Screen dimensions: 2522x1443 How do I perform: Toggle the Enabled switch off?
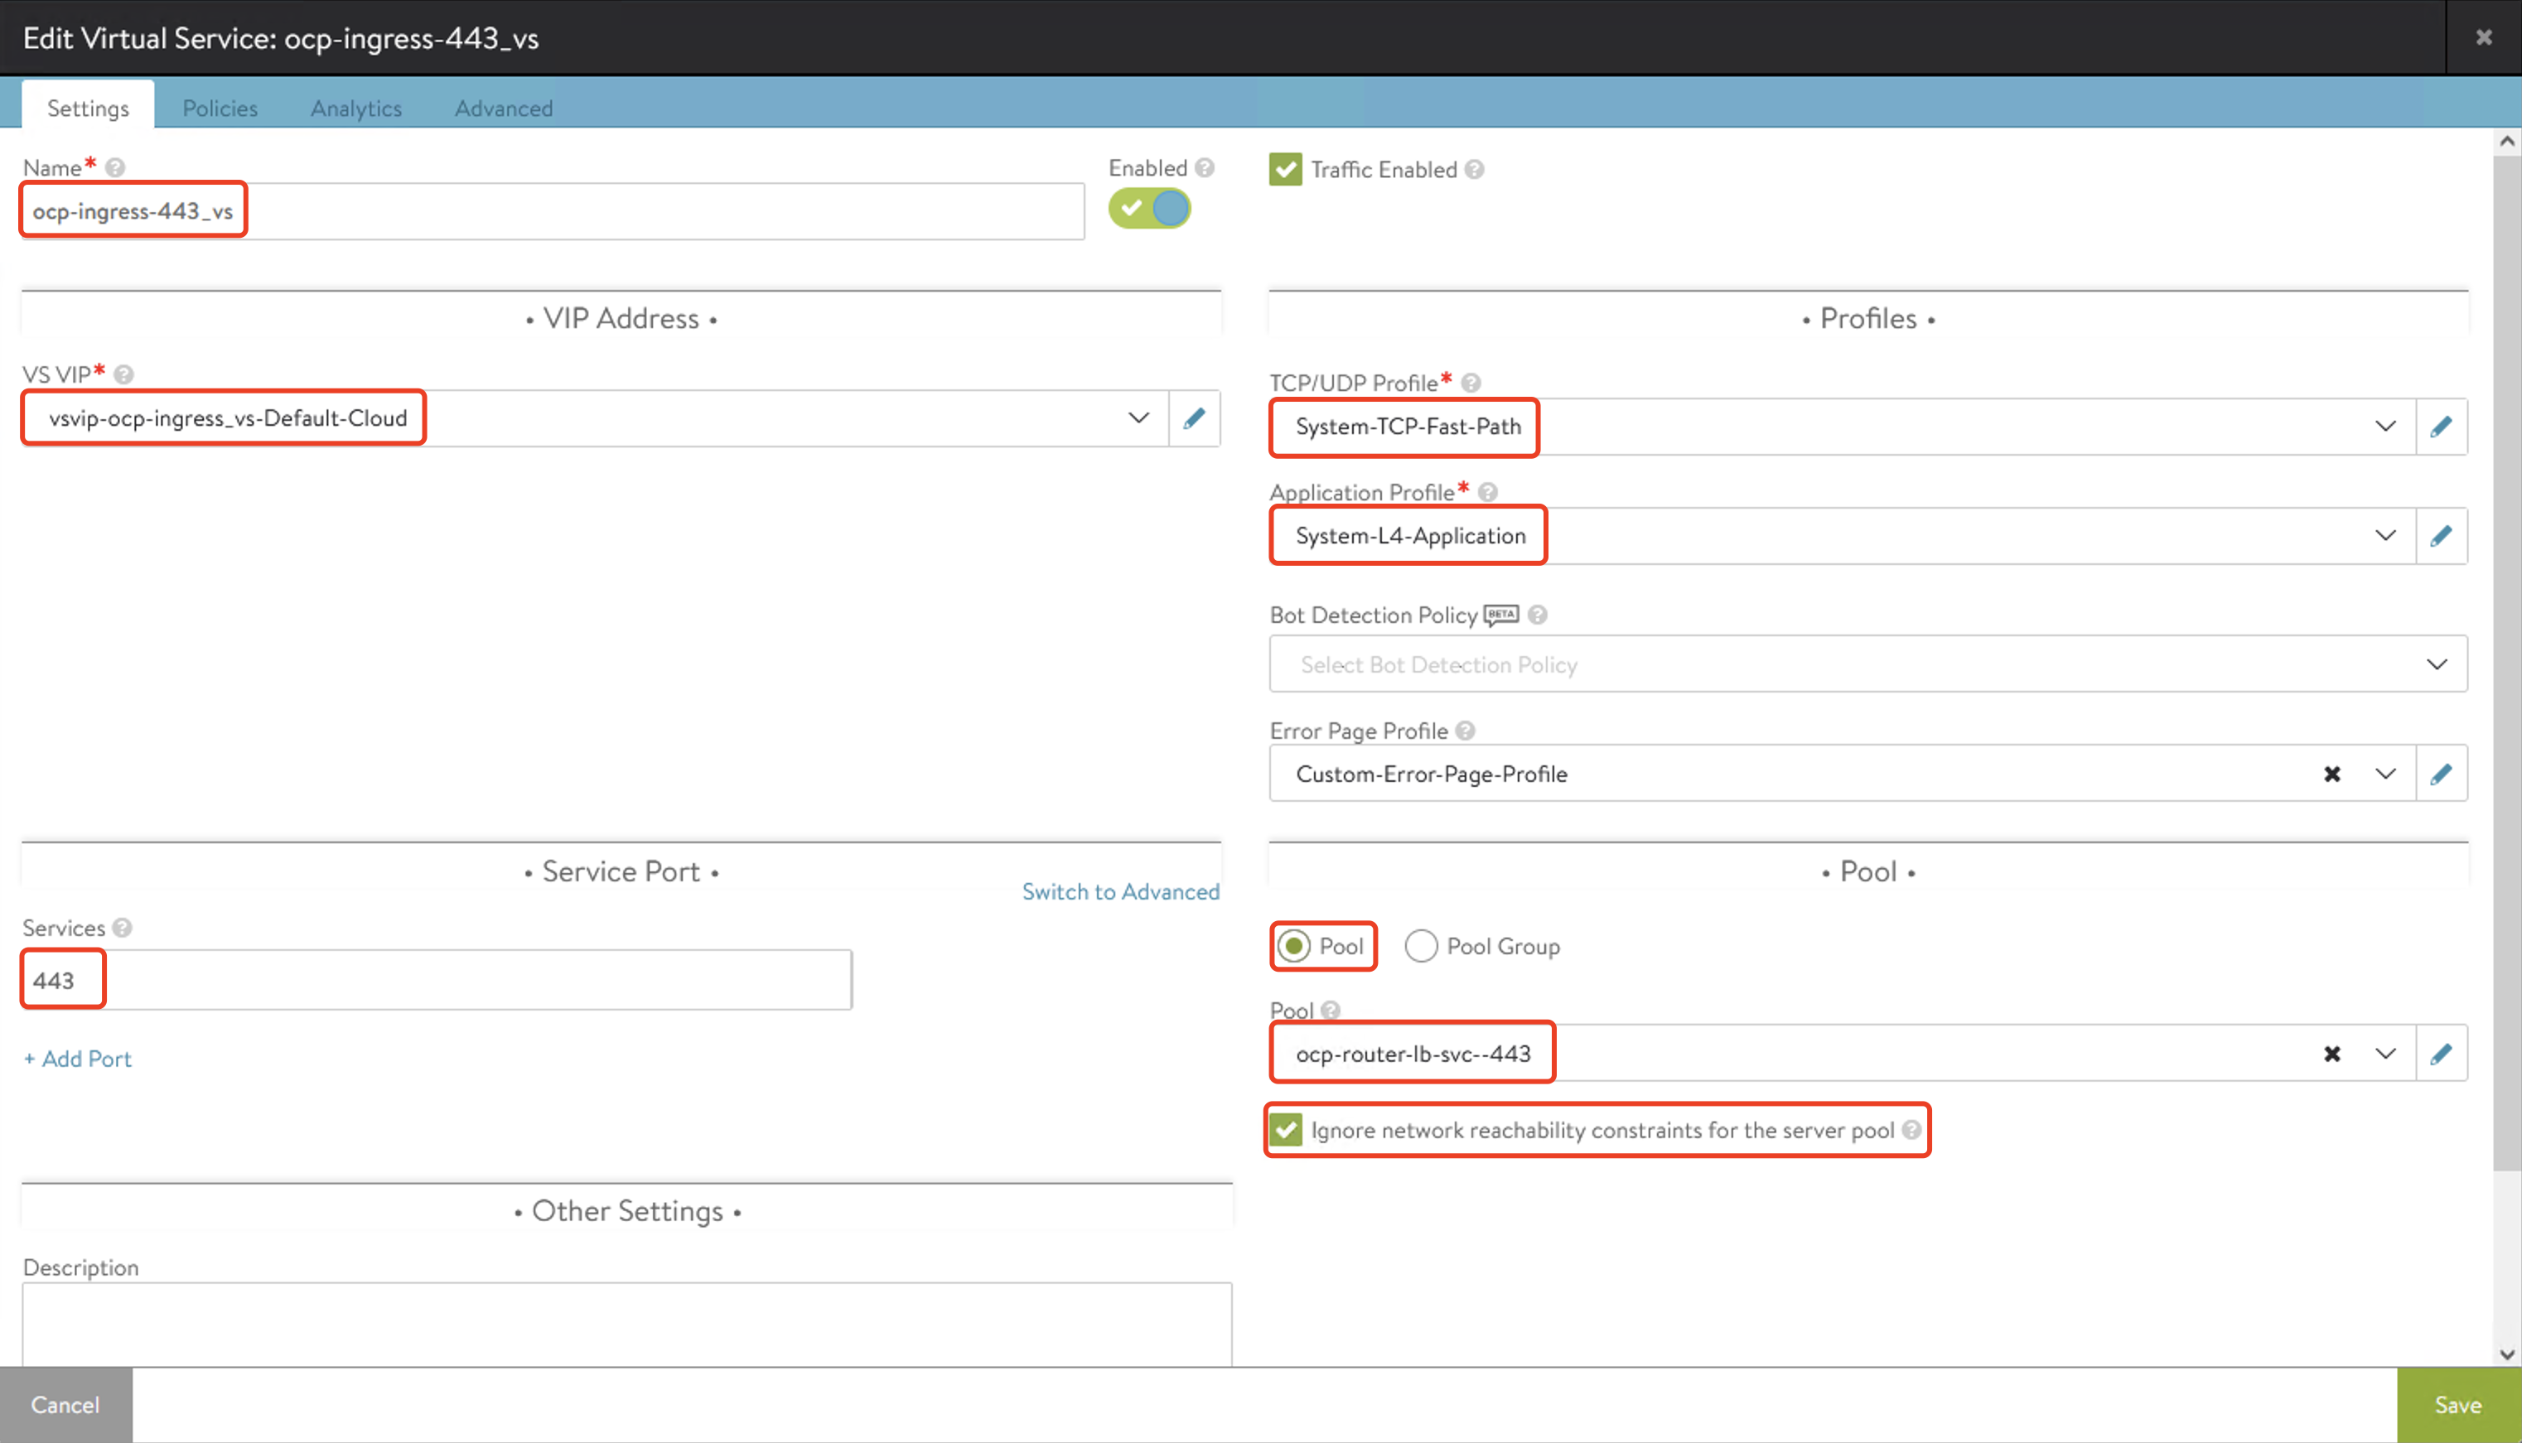point(1149,209)
